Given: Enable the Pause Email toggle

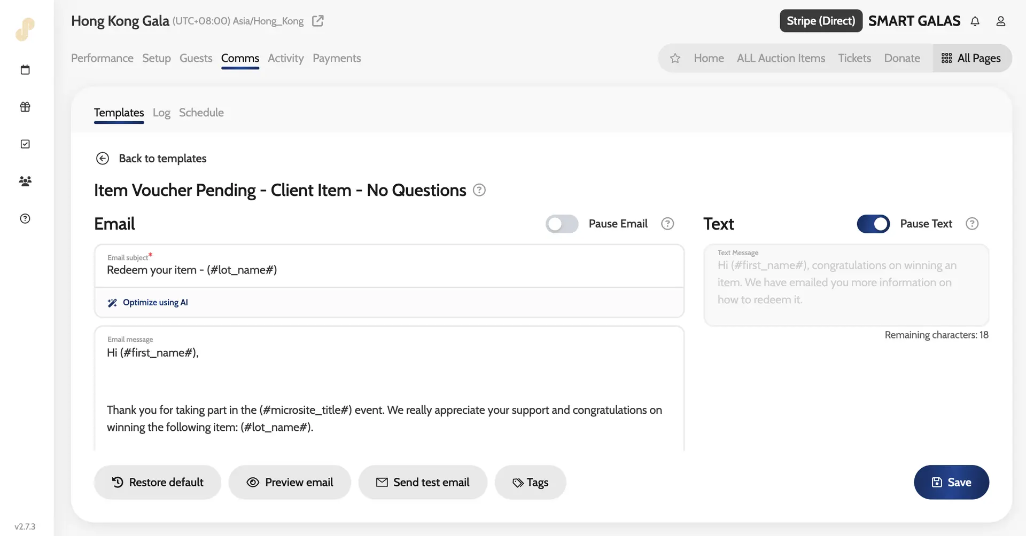Looking at the screenshot, I should (562, 224).
